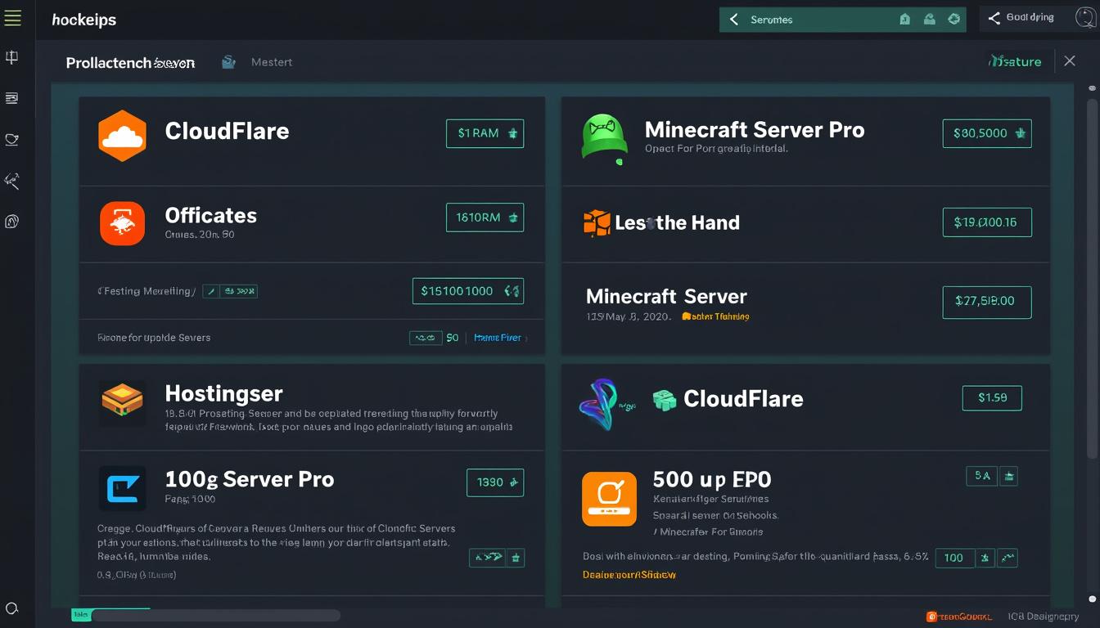Click the $1.59 button on the lower CloudFlare card

(x=992, y=398)
